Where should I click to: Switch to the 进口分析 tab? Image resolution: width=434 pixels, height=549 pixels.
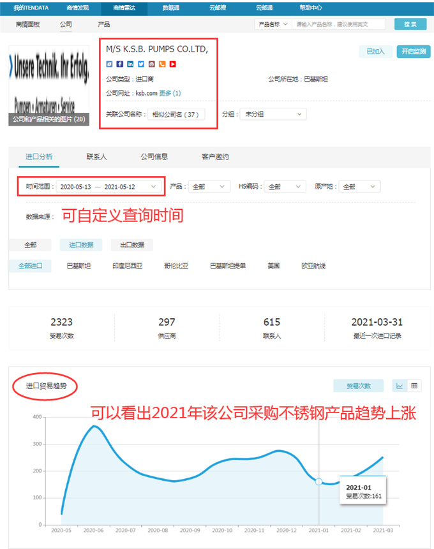tap(39, 156)
